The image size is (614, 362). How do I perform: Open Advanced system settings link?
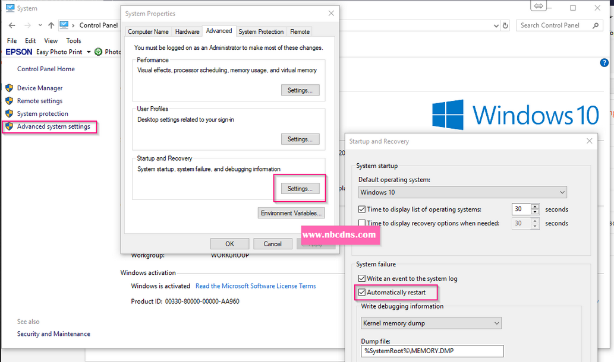pyautogui.click(x=53, y=126)
